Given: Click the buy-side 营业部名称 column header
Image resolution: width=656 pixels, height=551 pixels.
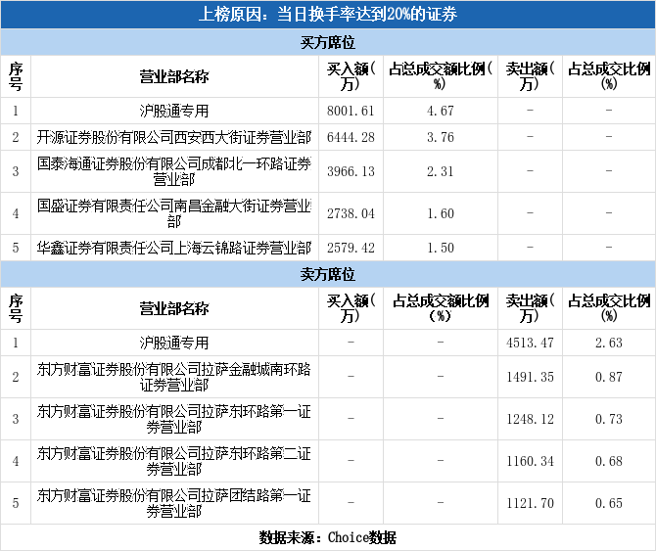Looking at the screenshot, I should 174,76.
